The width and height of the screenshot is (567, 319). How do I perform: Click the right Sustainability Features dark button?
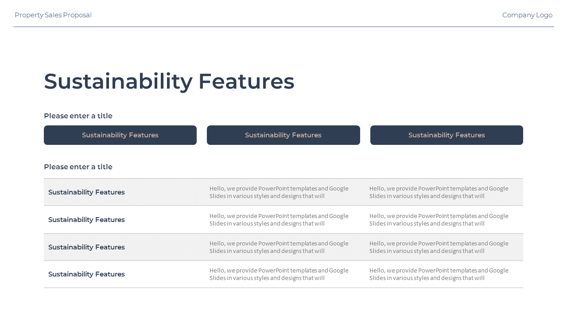pyautogui.click(x=447, y=135)
